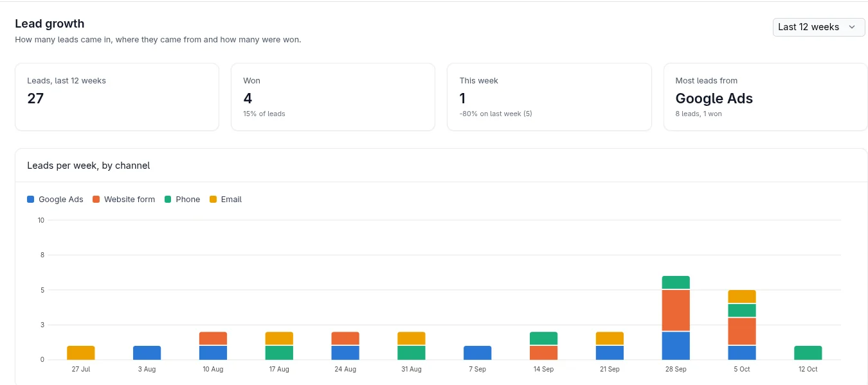Click the Google Ads segment on 10 Aug
868x385 pixels.
[213, 353]
